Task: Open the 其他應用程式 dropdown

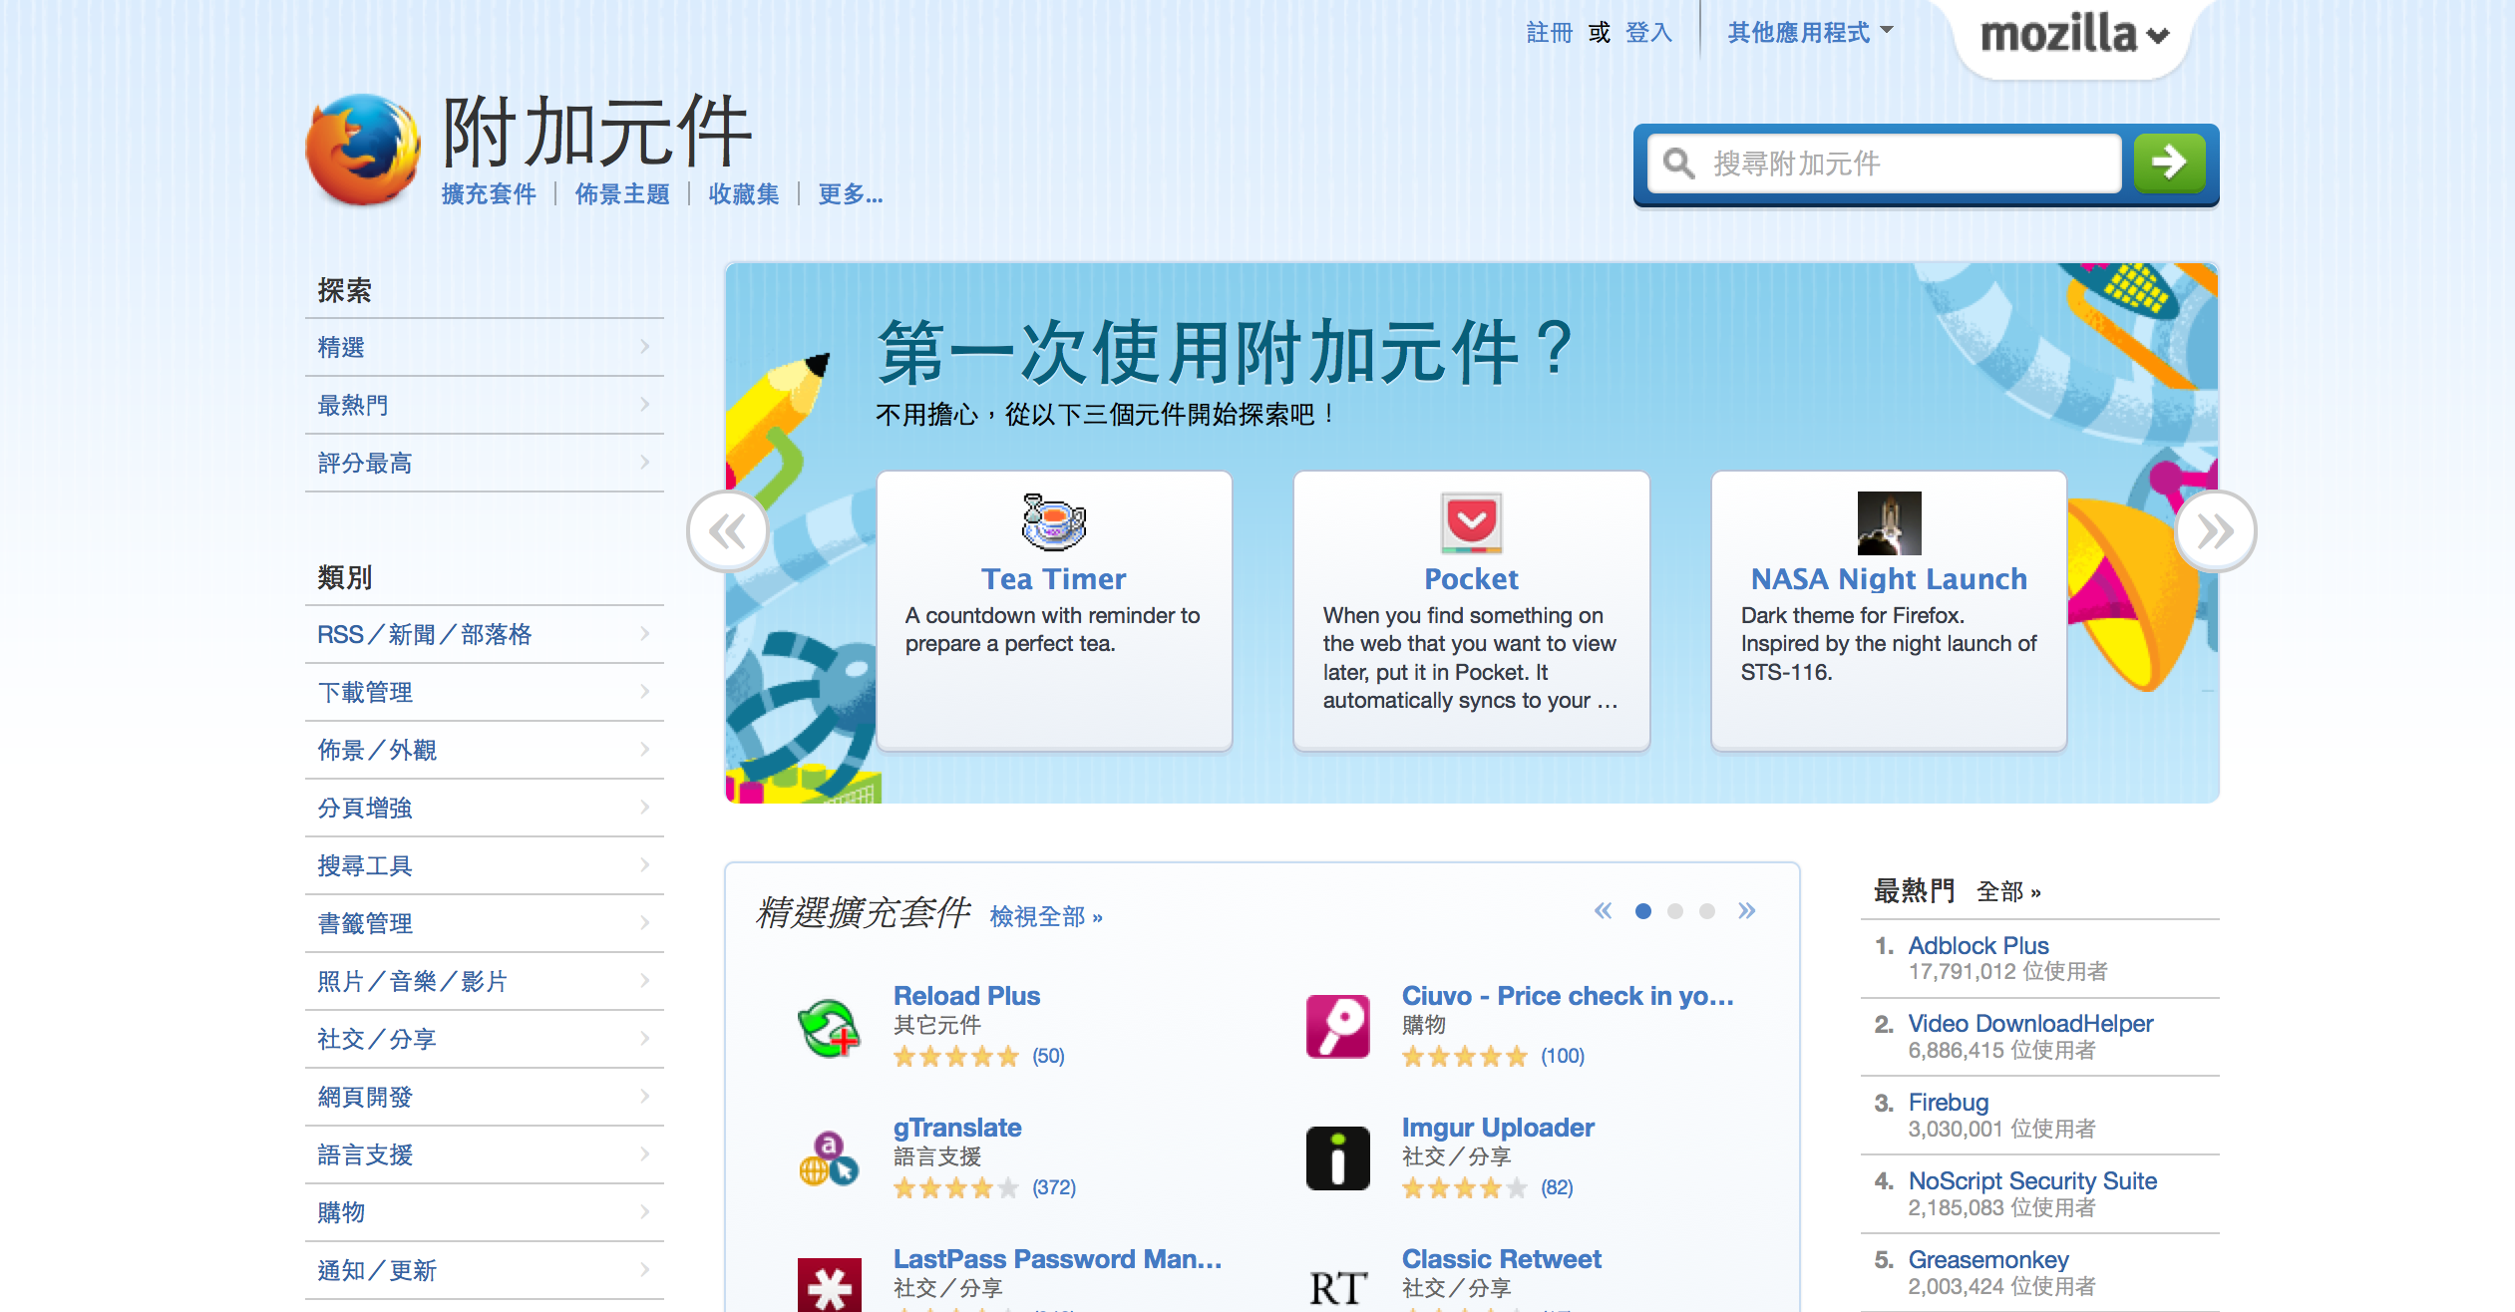Action: pos(1809,33)
